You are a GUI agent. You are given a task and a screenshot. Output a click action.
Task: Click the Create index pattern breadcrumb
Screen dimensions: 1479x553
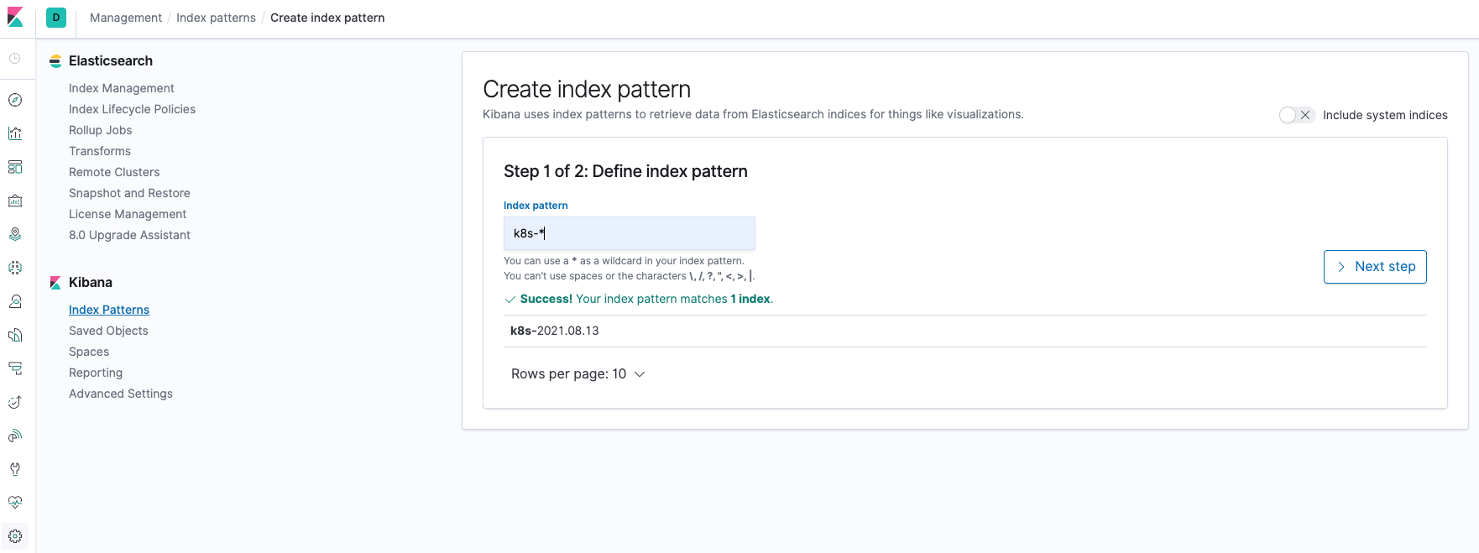coord(327,18)
